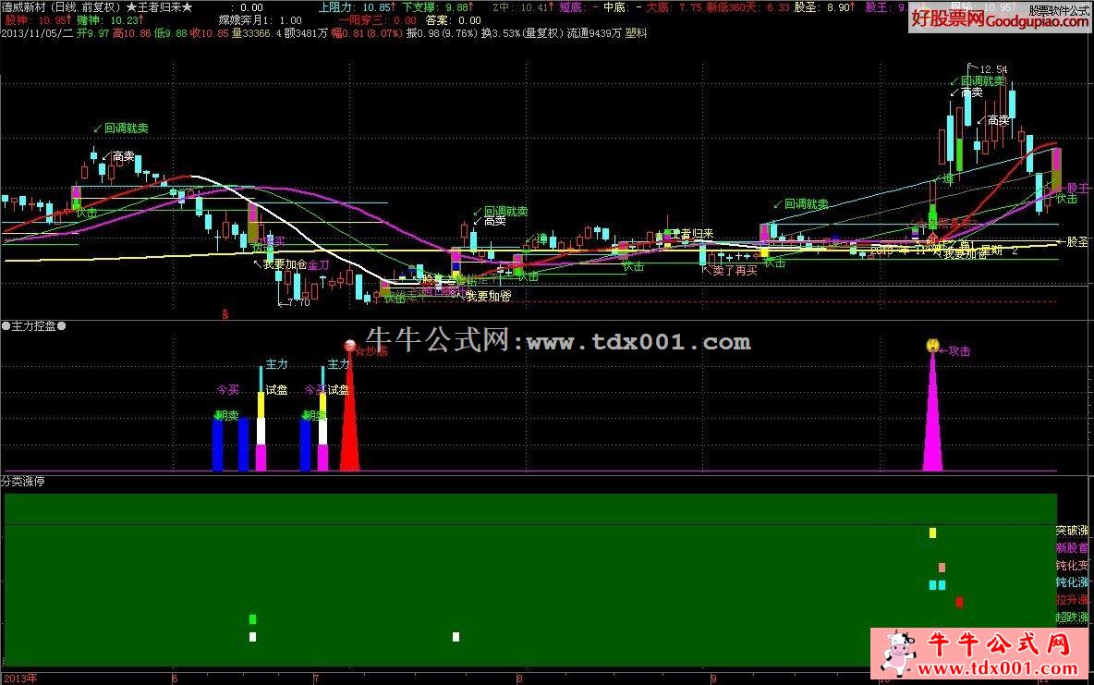1094x685 pixels.
Task: Click the magenta 攻击 spike
Action: coord(932,425)
